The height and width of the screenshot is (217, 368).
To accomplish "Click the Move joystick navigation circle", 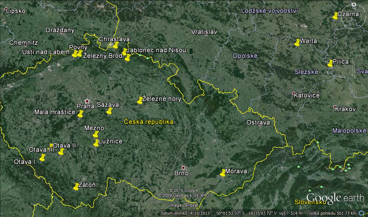I will click(x=353, y=40).
